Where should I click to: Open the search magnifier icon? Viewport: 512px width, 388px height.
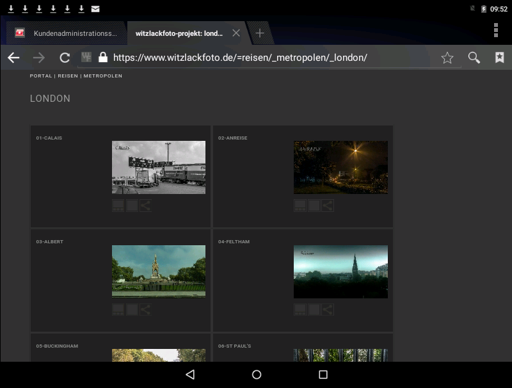474,58
